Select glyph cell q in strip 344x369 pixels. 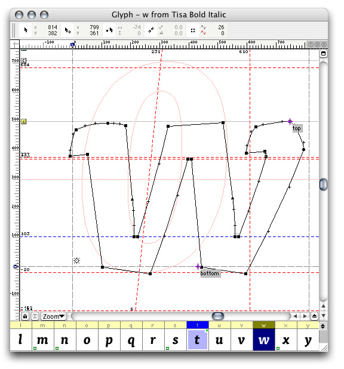(131, 340)
